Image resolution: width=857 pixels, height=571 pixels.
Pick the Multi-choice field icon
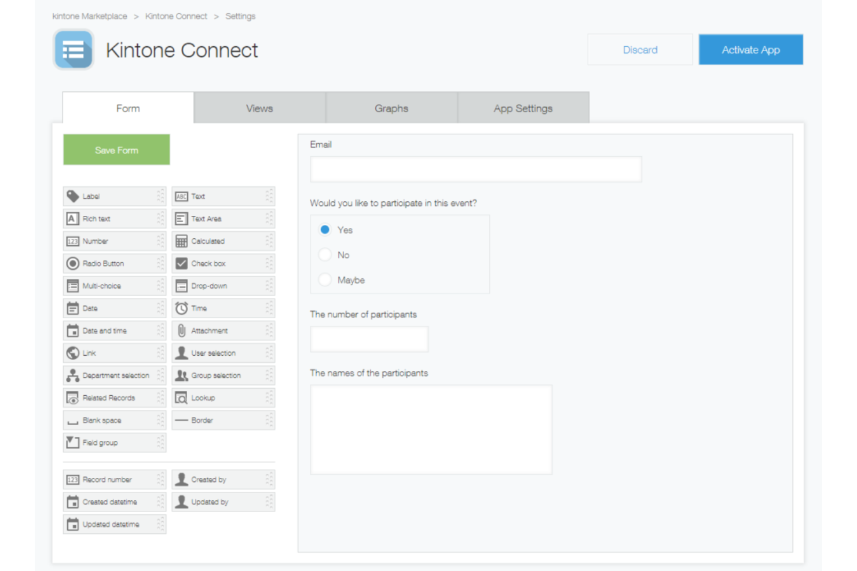72,286
